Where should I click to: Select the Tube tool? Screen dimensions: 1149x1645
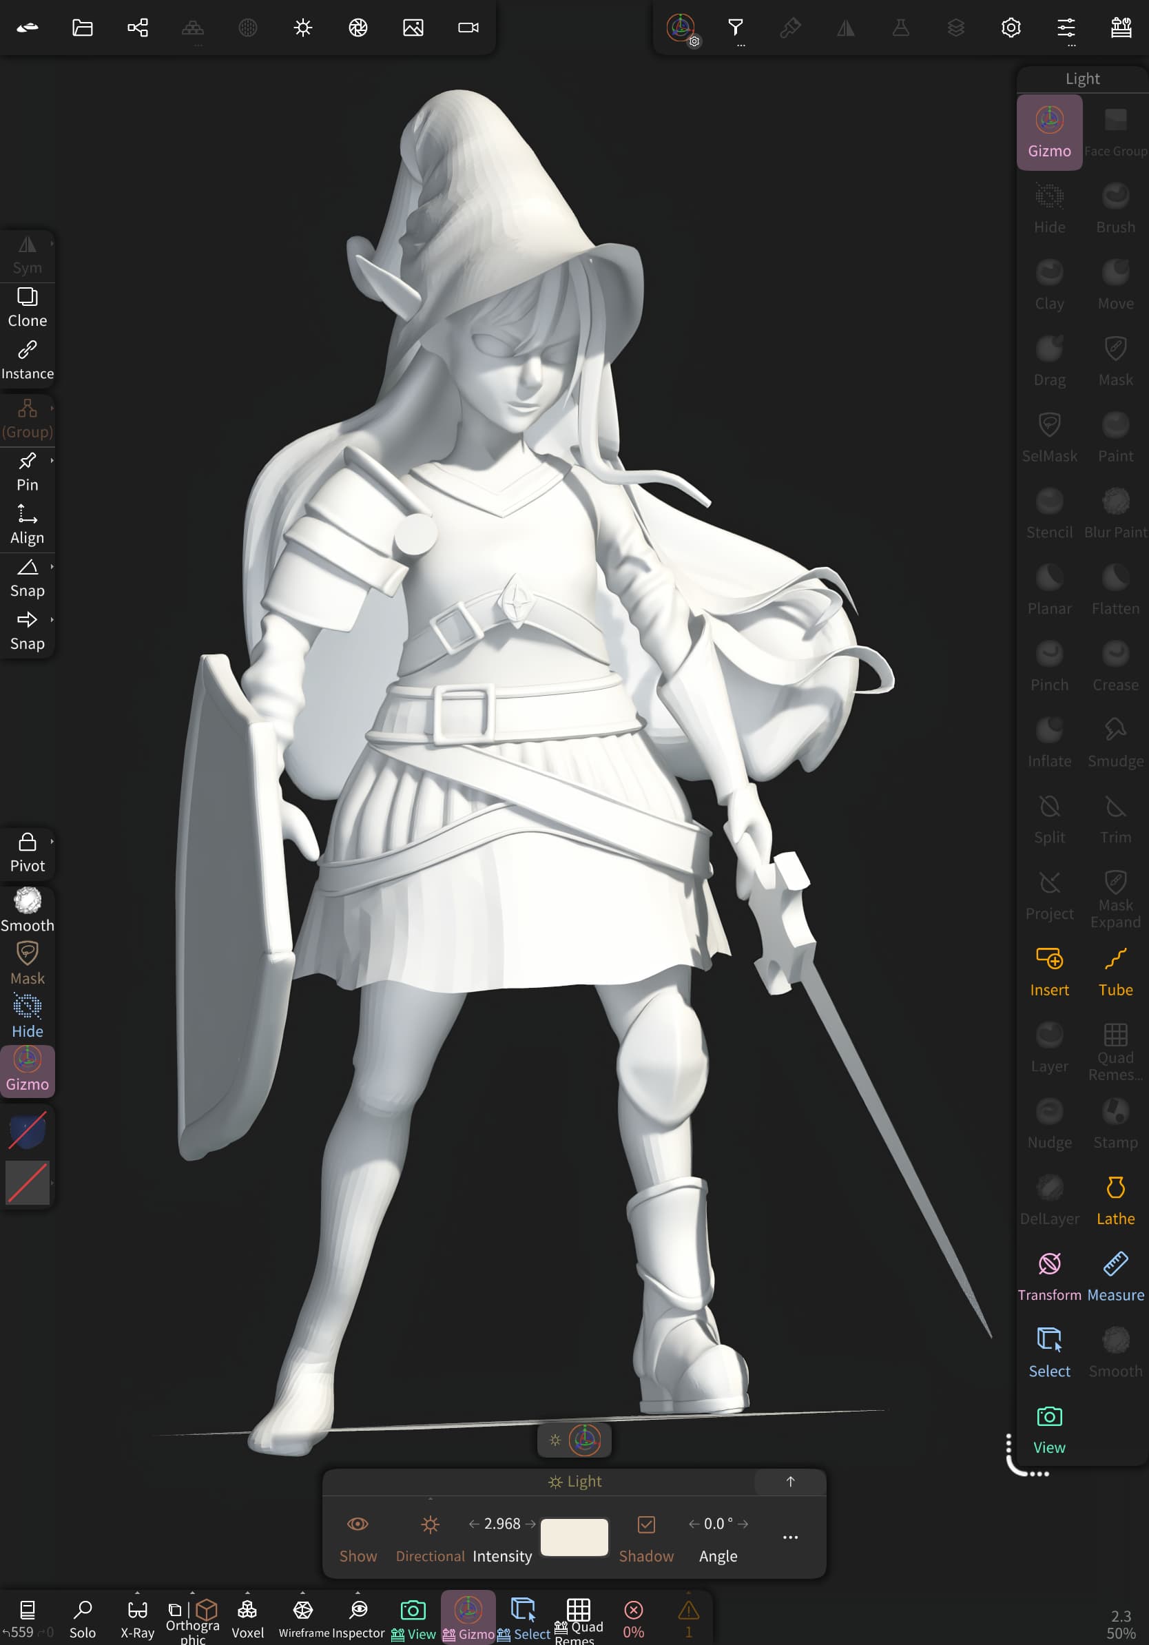tap(1115, 971)
